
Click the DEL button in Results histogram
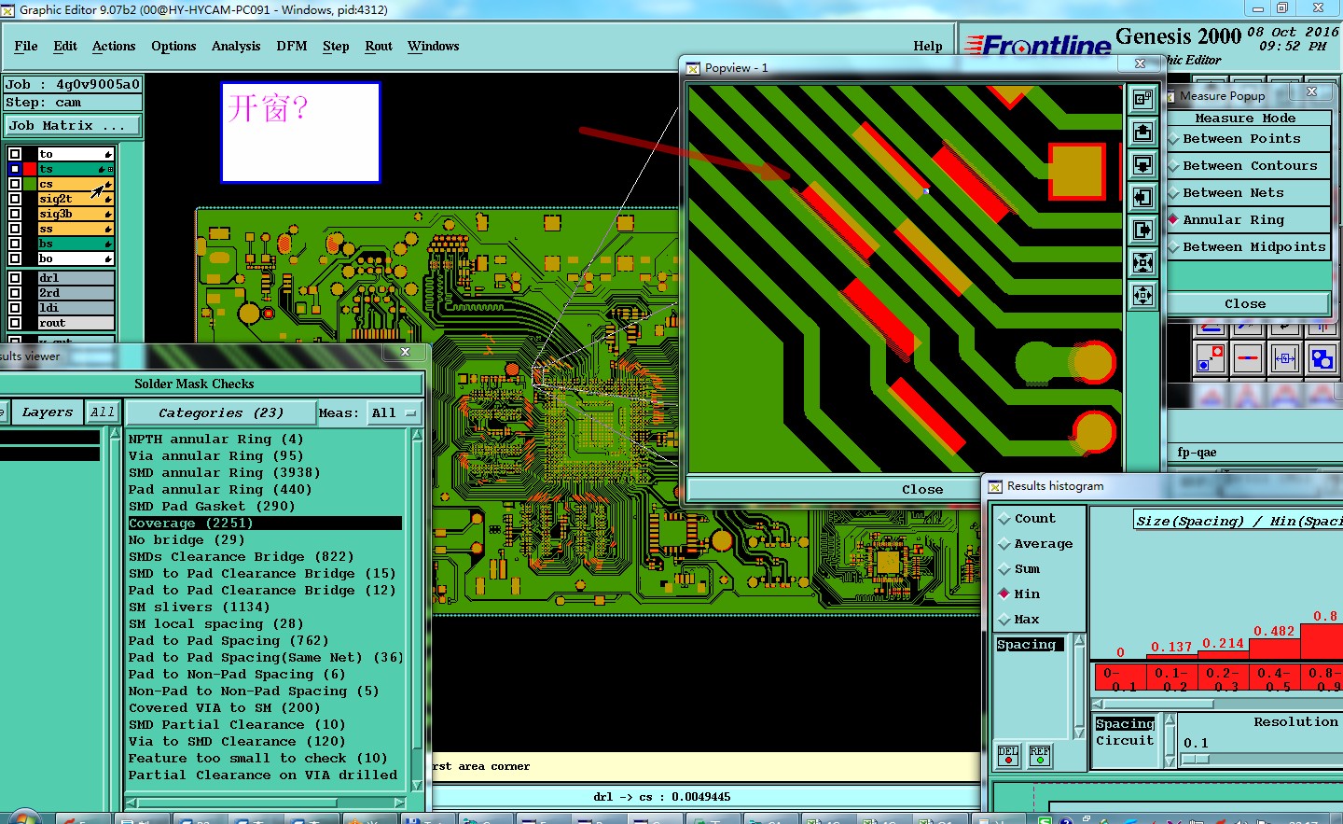1008,756
